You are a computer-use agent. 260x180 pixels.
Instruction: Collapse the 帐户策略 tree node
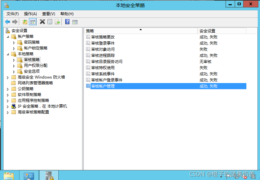tap(8, 37)
